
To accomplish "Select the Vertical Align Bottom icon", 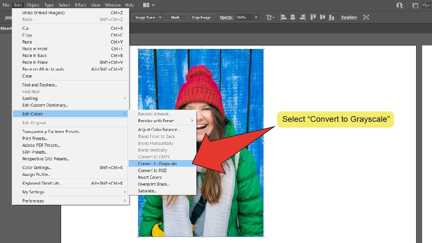I will (x=331, y=17).
